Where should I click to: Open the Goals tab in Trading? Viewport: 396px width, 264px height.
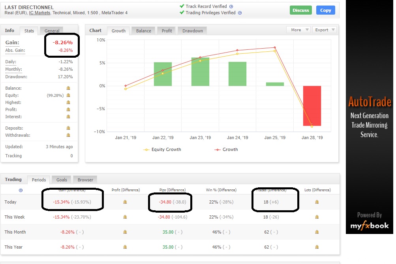point(62,180)
